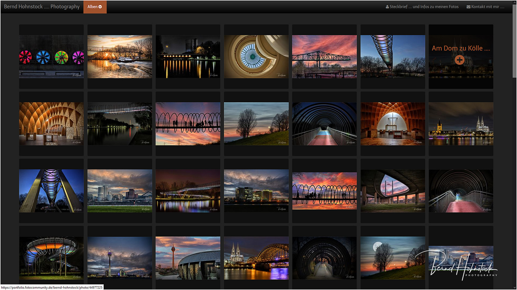Open the looped bridge with fiery red clouds photo
The image size is (517, 290).
tap(324, 191)
